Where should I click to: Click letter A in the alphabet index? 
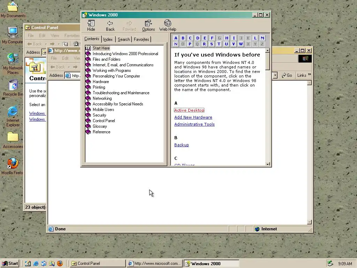point(176,38)
